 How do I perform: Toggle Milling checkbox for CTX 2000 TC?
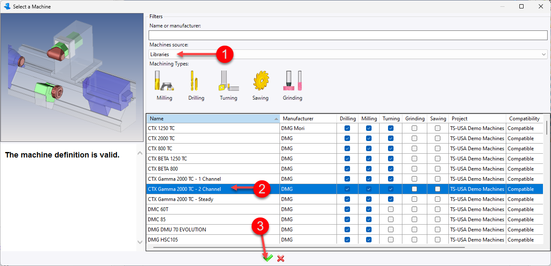point(369,138)
